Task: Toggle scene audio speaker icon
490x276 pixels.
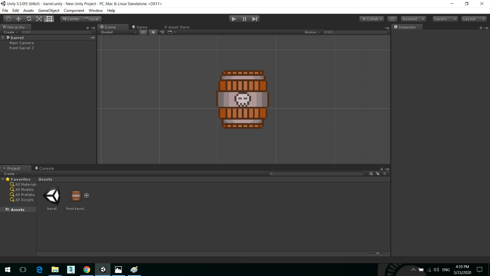Action: tap(162, 32)
